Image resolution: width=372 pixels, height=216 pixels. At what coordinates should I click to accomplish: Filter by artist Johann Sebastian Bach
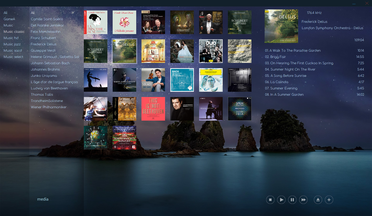pyautogui.click(x=50, y=63)
